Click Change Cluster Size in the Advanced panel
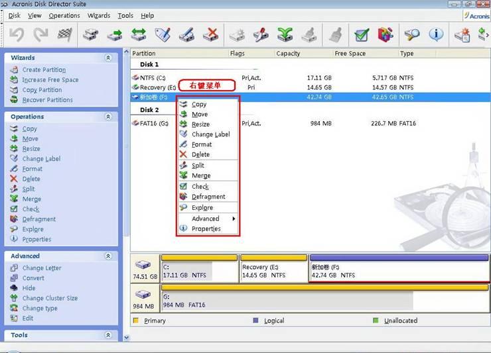 50,299
